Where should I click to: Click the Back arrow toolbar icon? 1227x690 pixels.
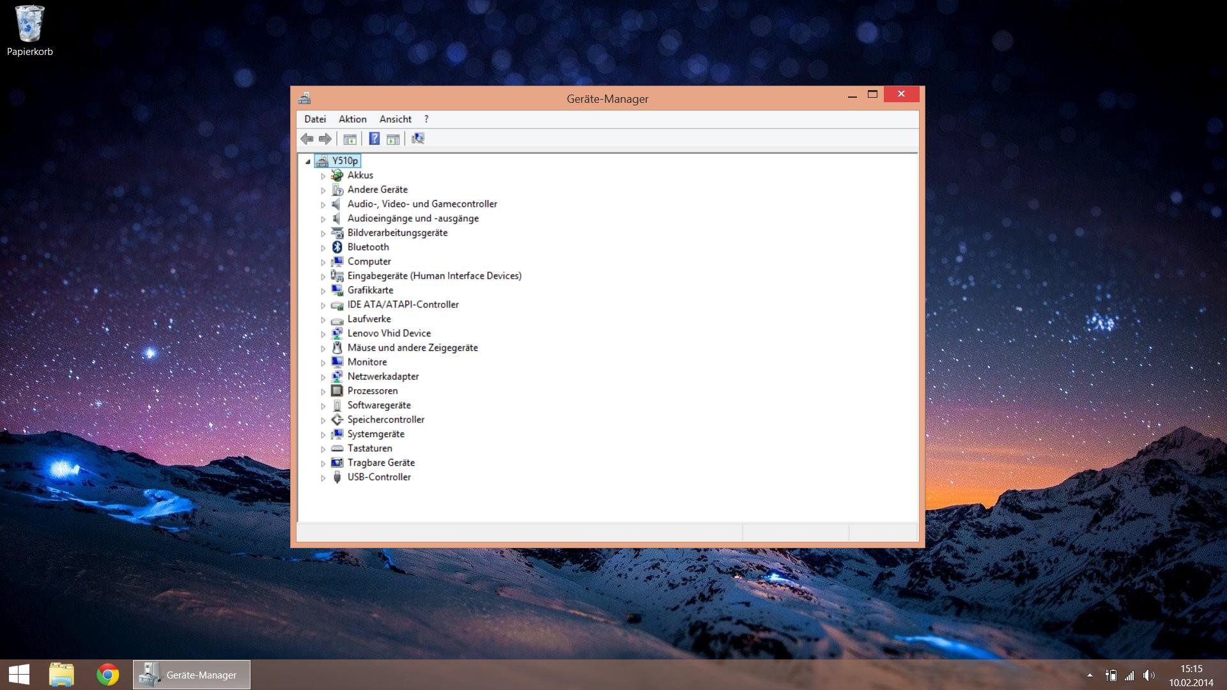tap(307, 139)
